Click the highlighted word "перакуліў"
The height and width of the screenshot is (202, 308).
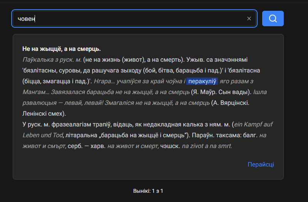pyautogui.click(x=203, y=81)
